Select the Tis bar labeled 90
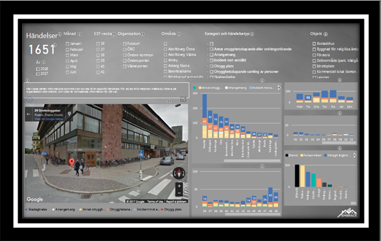The width and height of the screenshot is (381, 241). pos(308,98)
